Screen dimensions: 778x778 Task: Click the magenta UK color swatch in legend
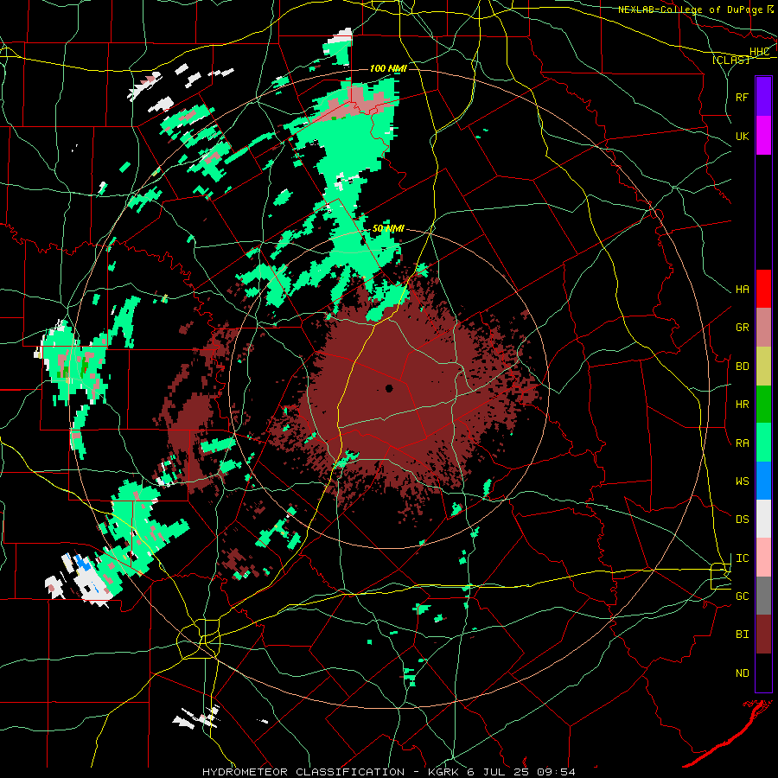[763, 136]
